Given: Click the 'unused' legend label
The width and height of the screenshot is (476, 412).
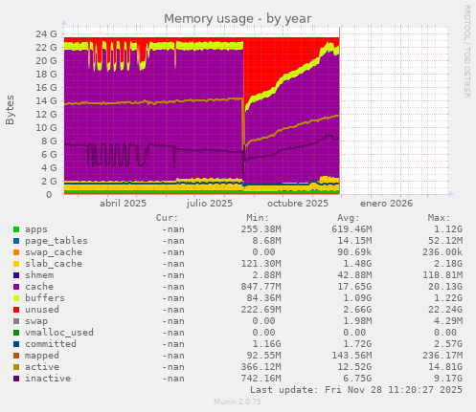Looking at the screenshot, I should 42,310.
